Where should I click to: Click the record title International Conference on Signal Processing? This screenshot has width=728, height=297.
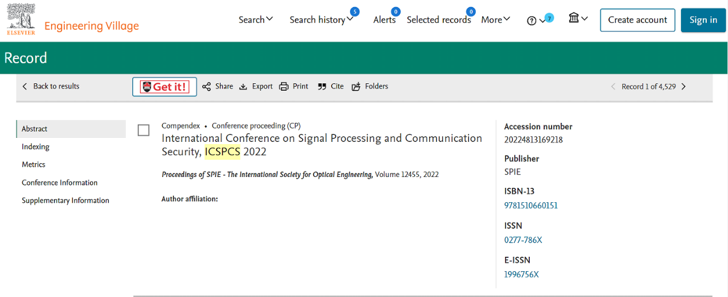tap(322, 145)
